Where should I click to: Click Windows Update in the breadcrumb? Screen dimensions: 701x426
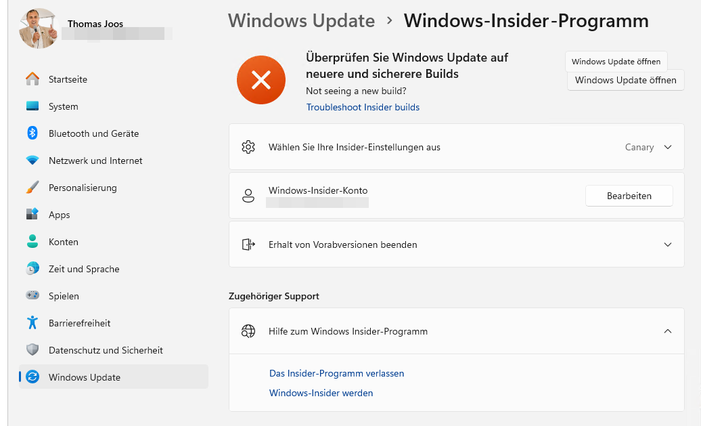pos(301,21)
